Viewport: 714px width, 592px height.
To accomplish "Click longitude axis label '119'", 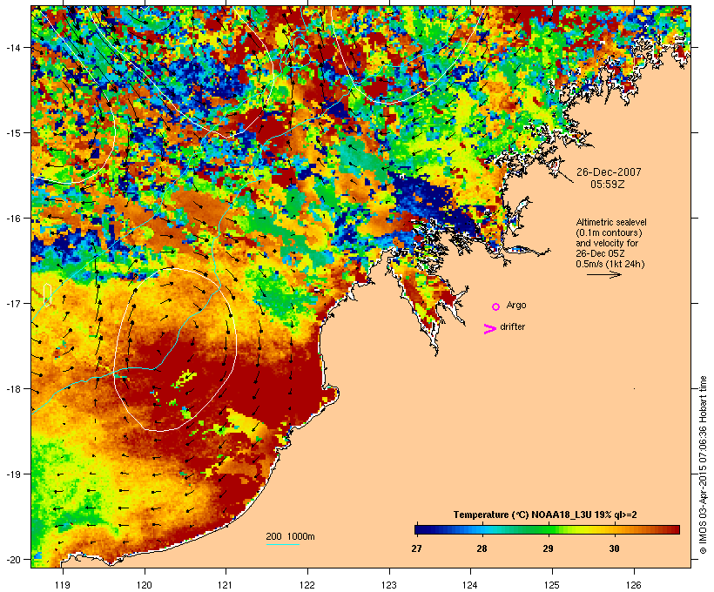I will pos(63,585).
